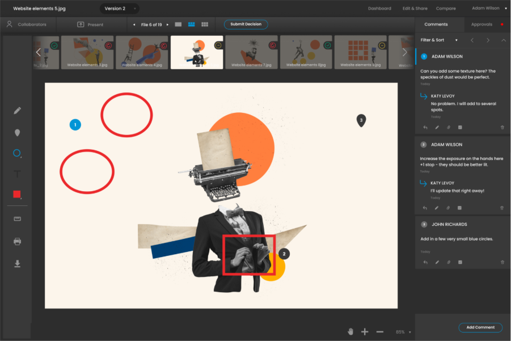Click the download icon in the sidebar
The height and width of the screenshot is (341, 511).
point(17,263)
